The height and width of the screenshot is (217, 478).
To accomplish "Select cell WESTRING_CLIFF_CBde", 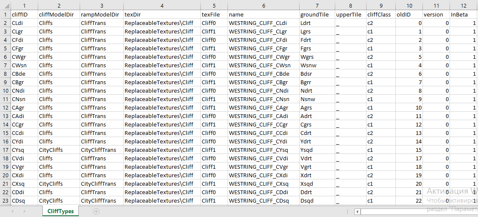I will [264, 74].
